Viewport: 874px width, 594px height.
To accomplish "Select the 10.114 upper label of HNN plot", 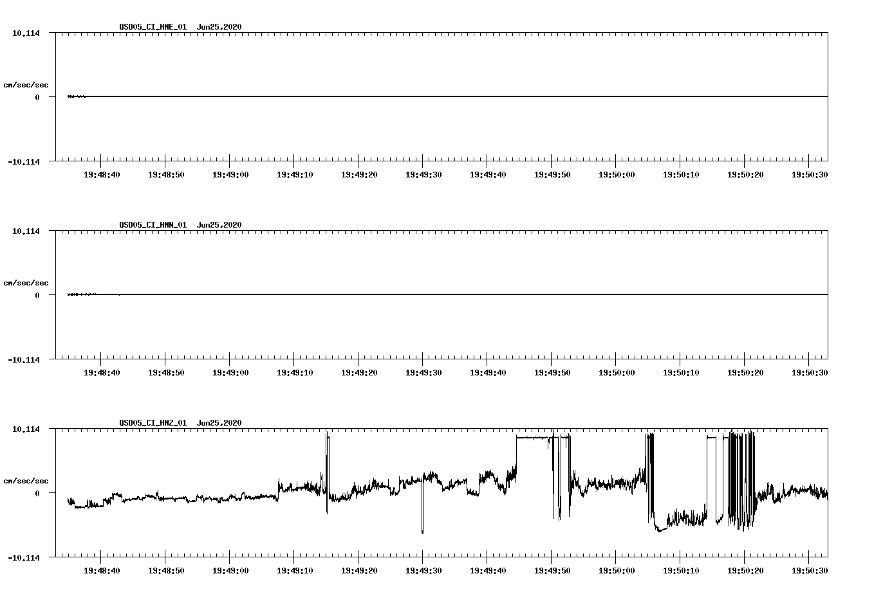I will click(26, 231).
